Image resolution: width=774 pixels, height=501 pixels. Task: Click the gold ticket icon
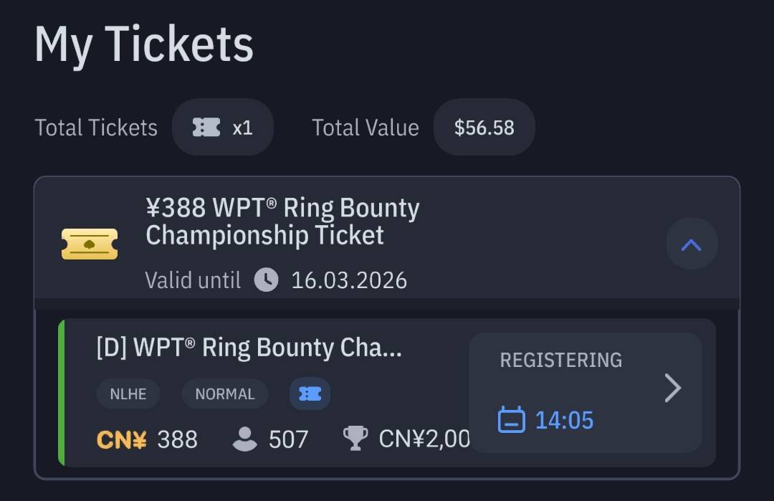[x=90, y=244]
